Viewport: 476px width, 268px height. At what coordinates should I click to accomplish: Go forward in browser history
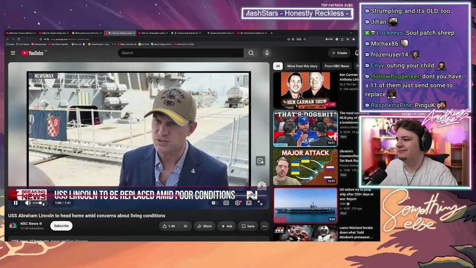(13, 39)
